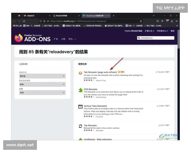Image resolution: width=191 pixels, height=153 pixels.
Task: Open the 主题 themes nav item
Action: click(63, 39)
